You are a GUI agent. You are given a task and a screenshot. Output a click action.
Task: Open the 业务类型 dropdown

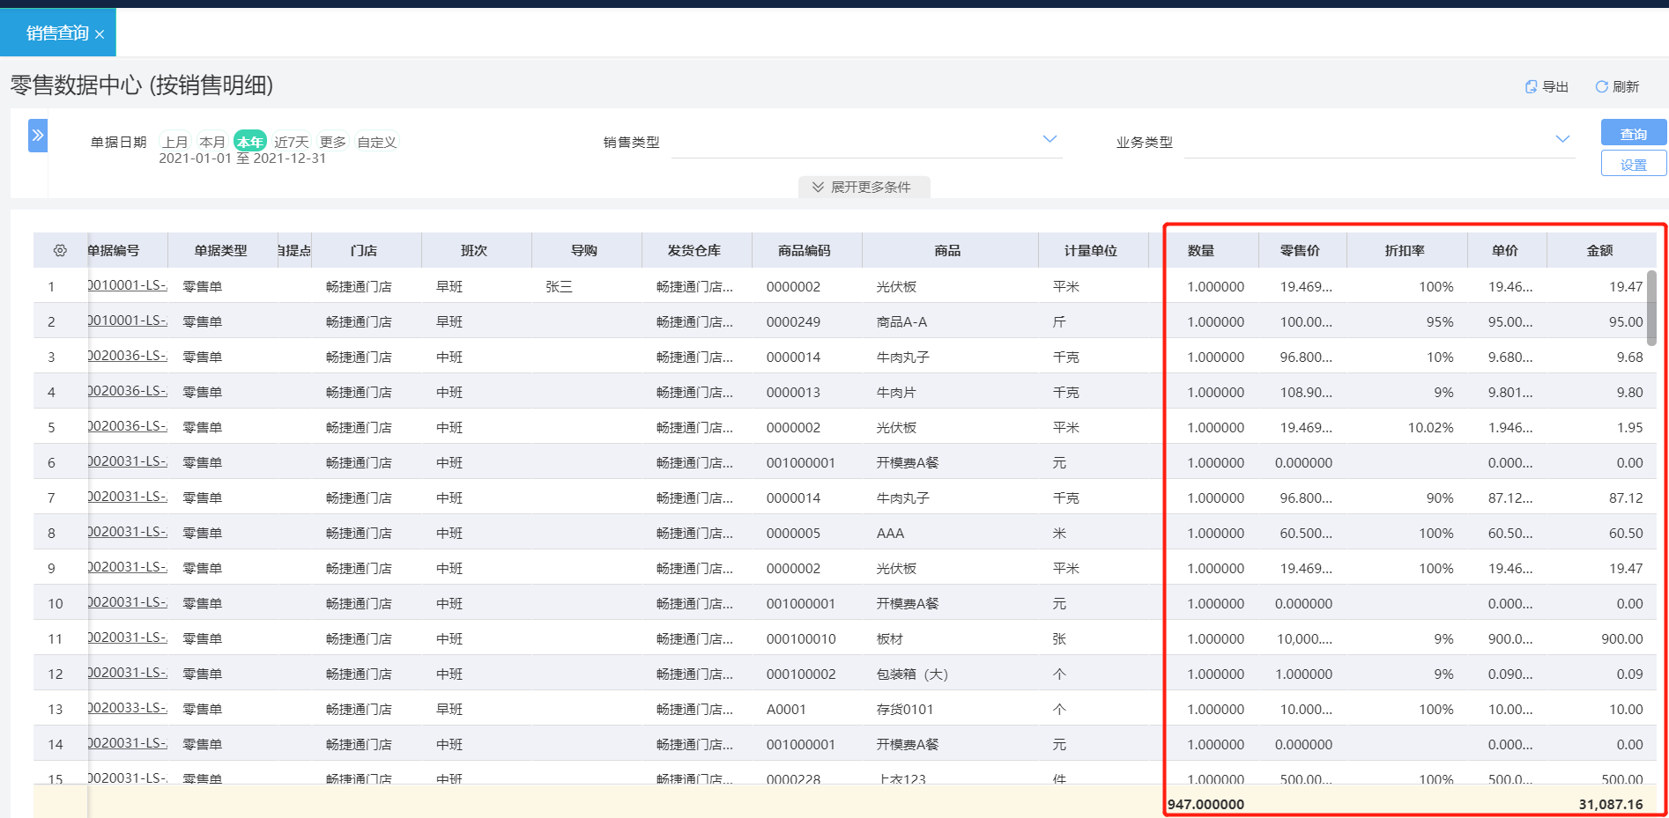[1380, 142]
